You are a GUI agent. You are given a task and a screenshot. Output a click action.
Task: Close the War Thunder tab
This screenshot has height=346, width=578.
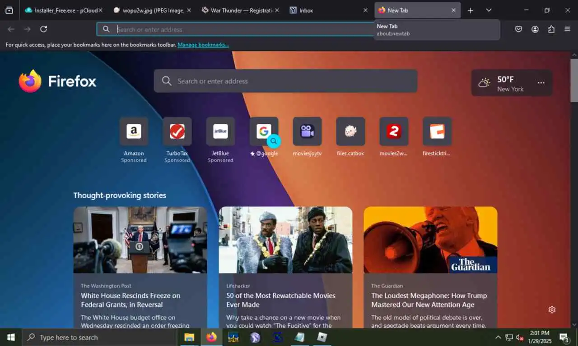(x=277, y=10)
